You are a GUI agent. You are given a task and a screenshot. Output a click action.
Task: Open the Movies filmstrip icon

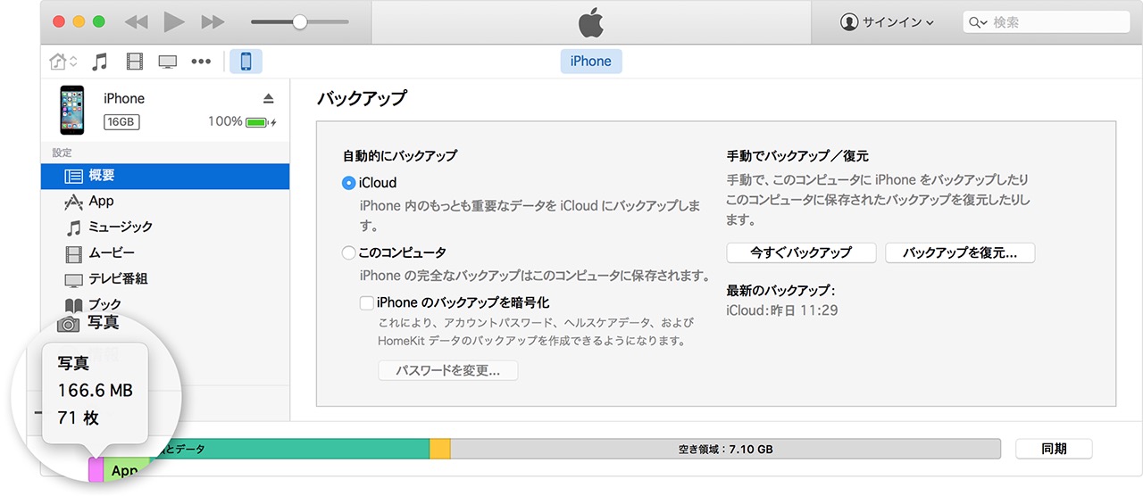click(134, 62)
